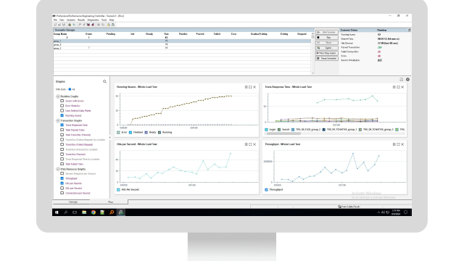Select the group_1 row in Scenario Groups
The image size is (464, 261).
(x=182, y=41)
